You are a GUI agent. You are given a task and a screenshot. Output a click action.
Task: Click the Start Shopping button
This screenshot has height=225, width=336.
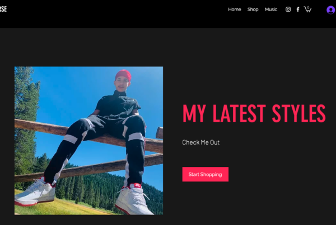206,174
